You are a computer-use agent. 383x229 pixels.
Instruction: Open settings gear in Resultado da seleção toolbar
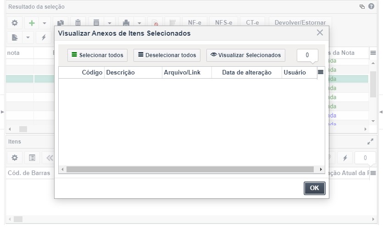15,23
